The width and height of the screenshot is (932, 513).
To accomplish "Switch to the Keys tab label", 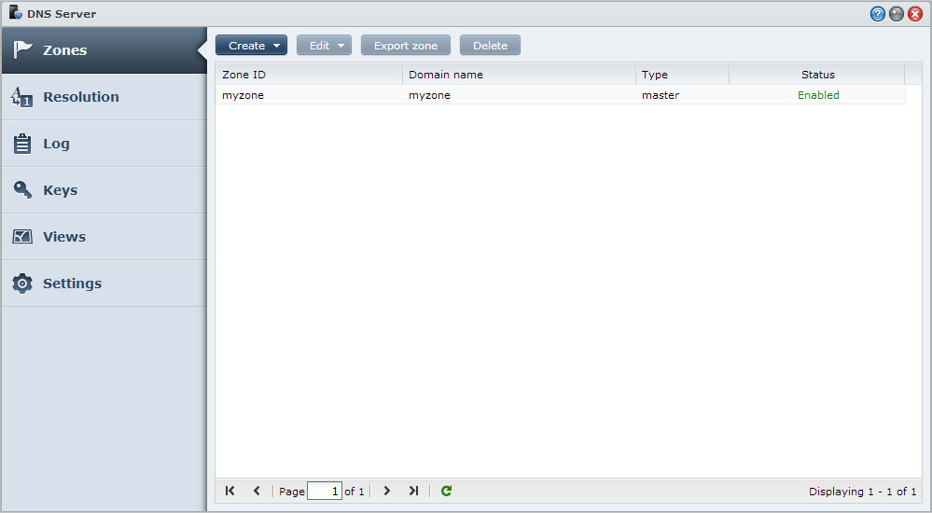I will pos(60,190).
